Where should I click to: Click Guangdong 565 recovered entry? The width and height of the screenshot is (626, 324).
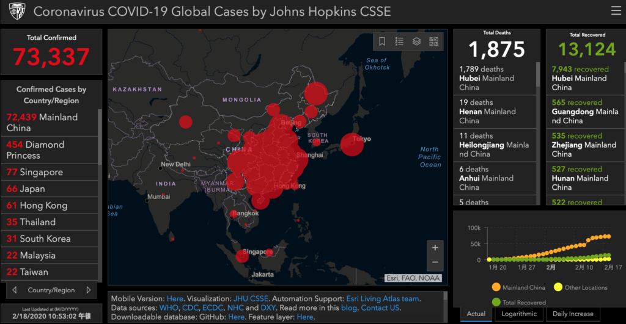pos(585,112)
